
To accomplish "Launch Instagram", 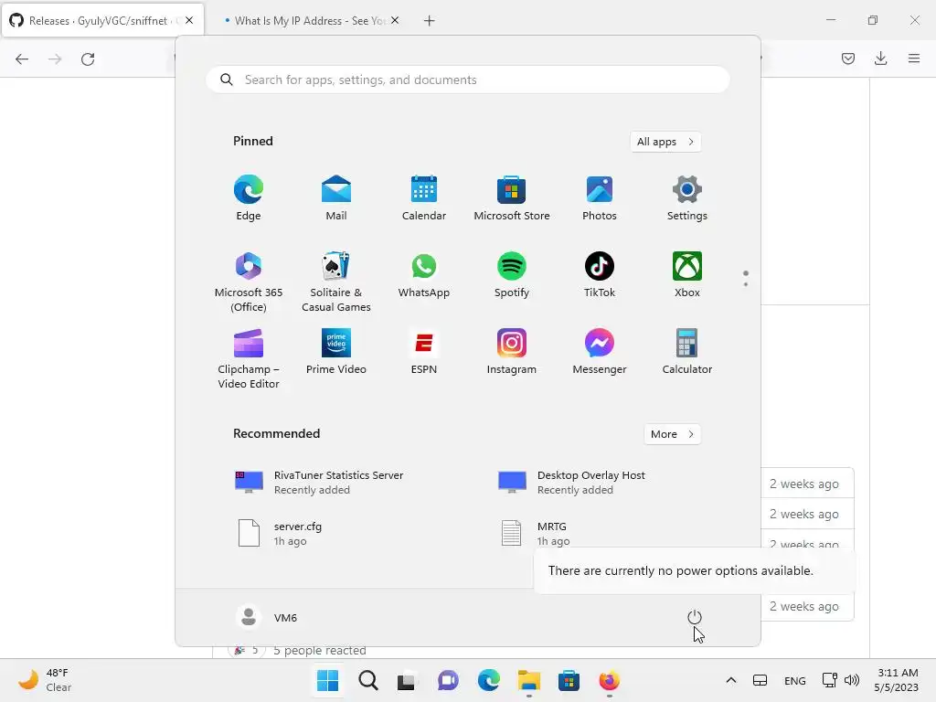I will point(512,352).
